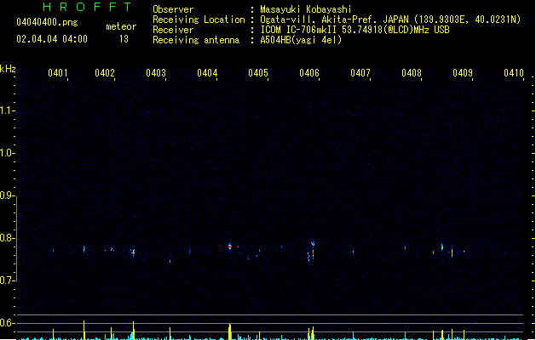Click the 1.0 kHz axis label
536x340 pixels.
pos(7,153)
